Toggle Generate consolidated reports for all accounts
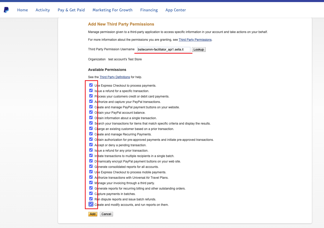The image size is (324, 228). pyautogui.click(x=91, y=166)
